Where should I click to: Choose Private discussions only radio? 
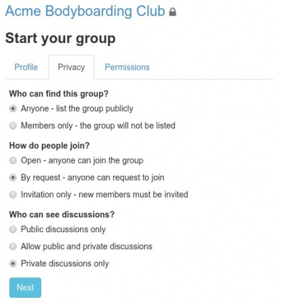[x=13, y=263]
